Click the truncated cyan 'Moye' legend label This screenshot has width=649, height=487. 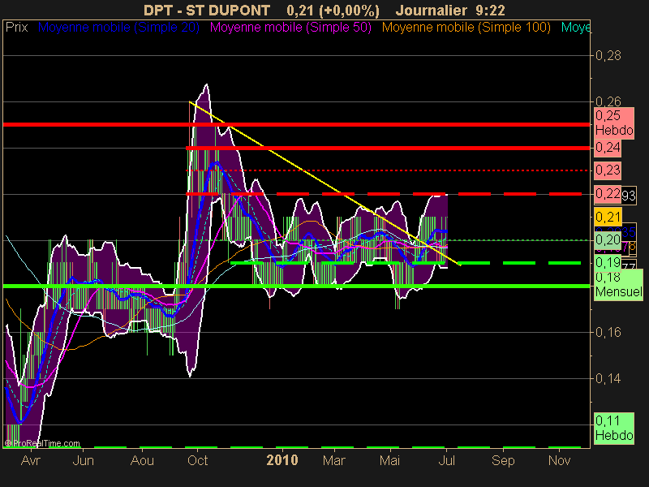pos(575,28)
